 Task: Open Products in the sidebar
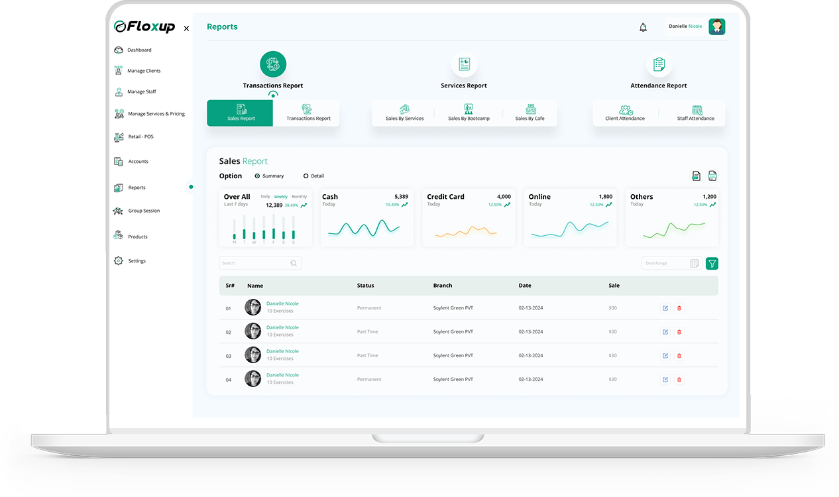[131, 237]
